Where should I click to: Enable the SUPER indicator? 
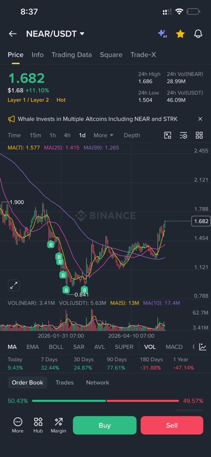(x=124, y=347)
